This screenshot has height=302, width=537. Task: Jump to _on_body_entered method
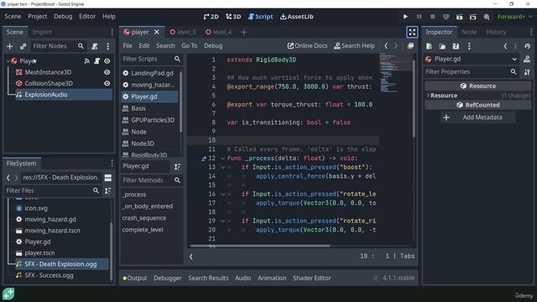148,206
